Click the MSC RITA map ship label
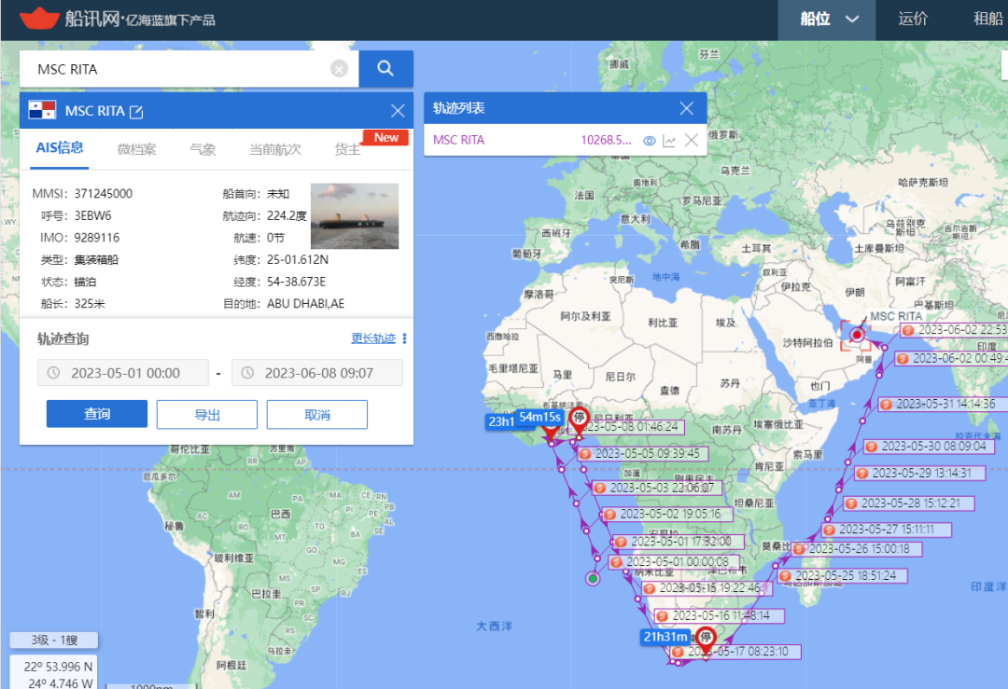The width and height of the screenshot is (1008, 689). pos(896,317)
